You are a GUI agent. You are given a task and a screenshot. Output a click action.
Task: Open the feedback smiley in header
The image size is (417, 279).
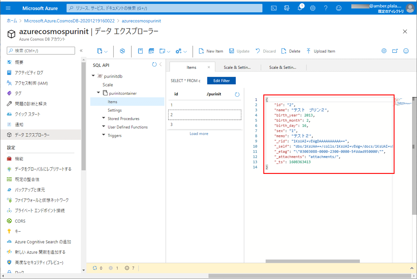(339, 8)
